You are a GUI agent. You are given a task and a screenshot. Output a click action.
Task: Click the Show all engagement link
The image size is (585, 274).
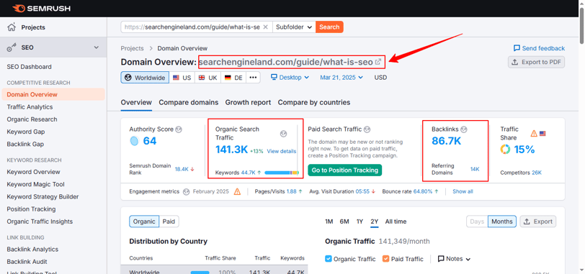pyautogui.click(x=463, y=191)
